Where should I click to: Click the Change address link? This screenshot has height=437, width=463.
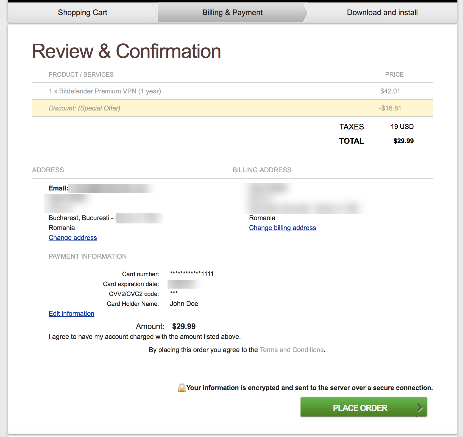pyautogui.click(x=73, y=238)
